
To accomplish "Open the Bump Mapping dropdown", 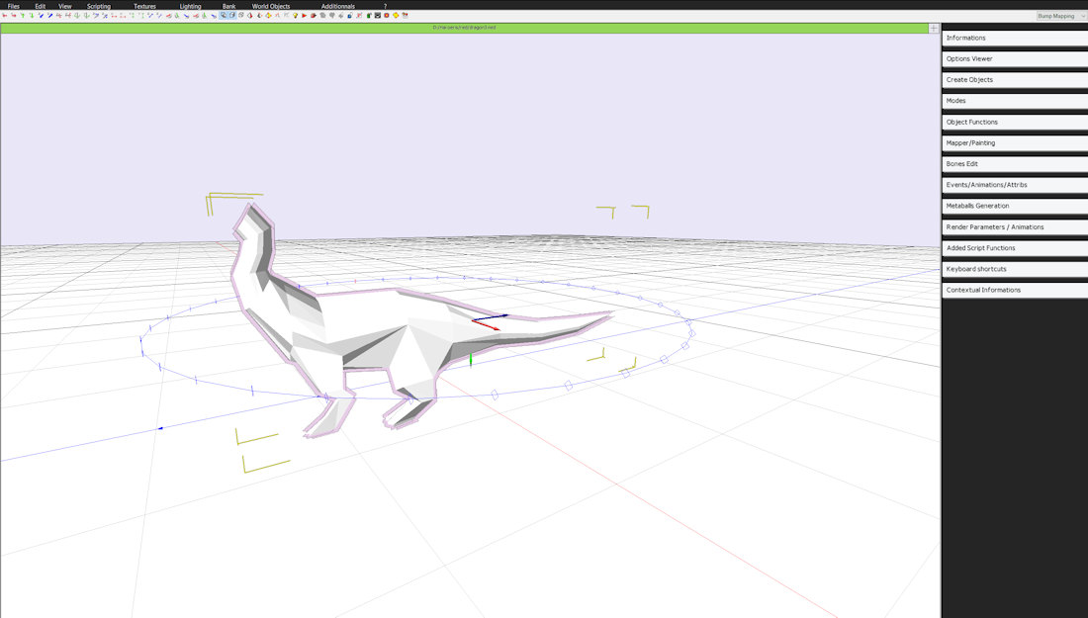I will point(1061,15).
